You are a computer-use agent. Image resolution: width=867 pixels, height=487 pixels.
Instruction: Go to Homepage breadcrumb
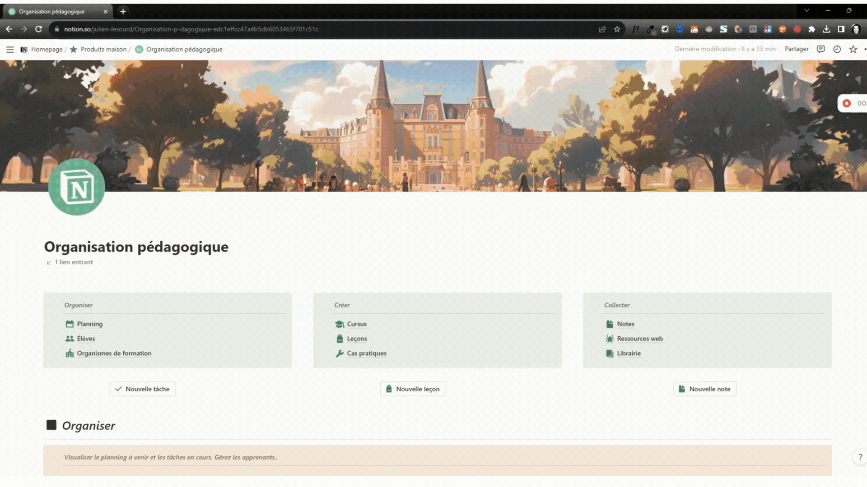click(x=47, y=50)
